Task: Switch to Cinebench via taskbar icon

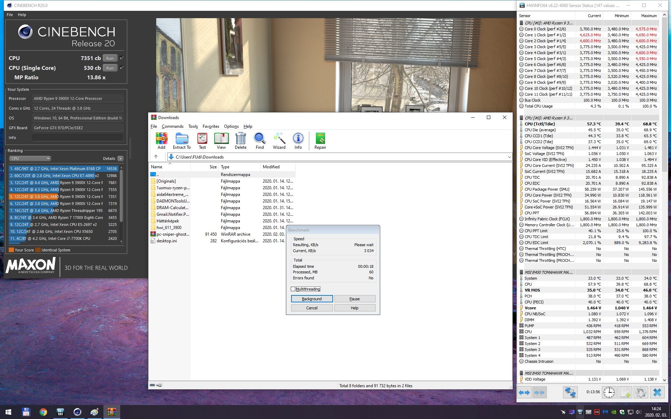Action: point(77,412)
